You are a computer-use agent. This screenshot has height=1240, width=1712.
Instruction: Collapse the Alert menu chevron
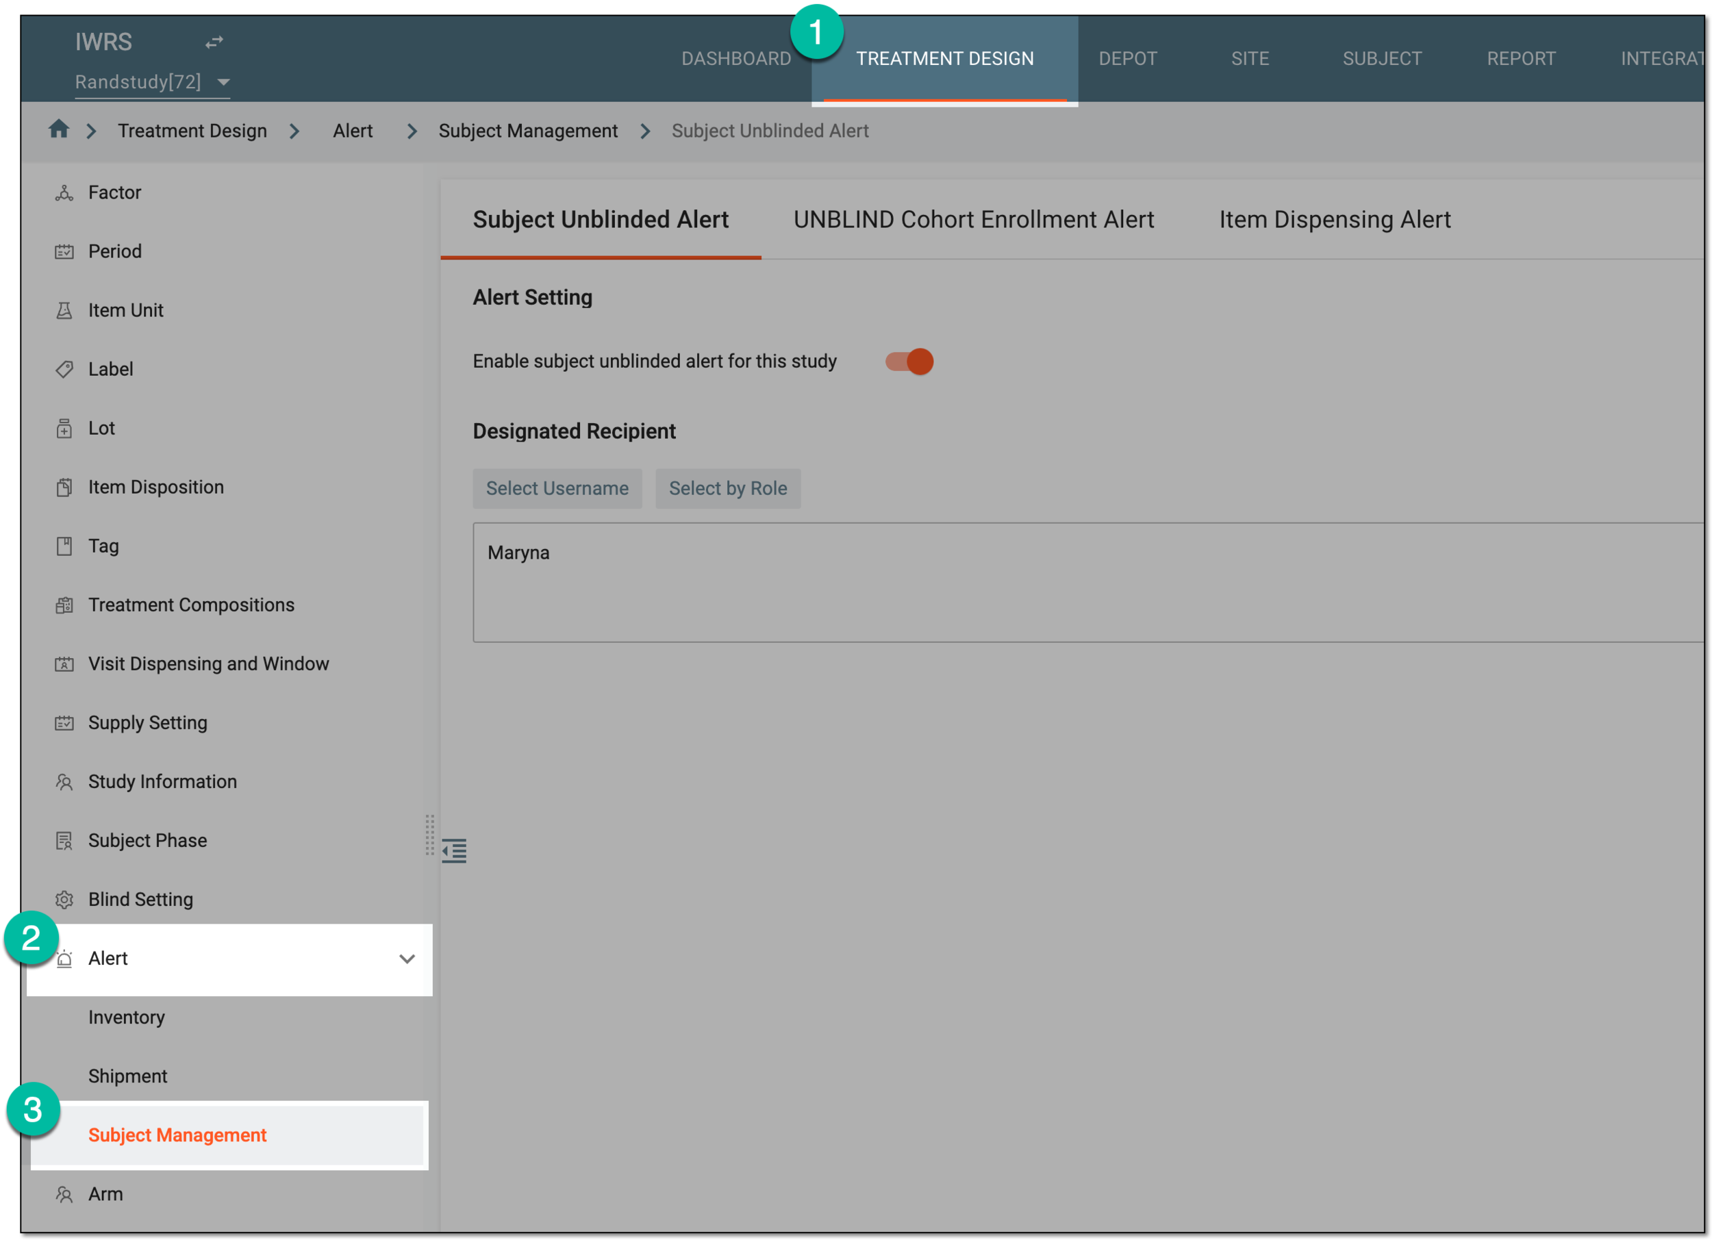(x=407, y=959)
